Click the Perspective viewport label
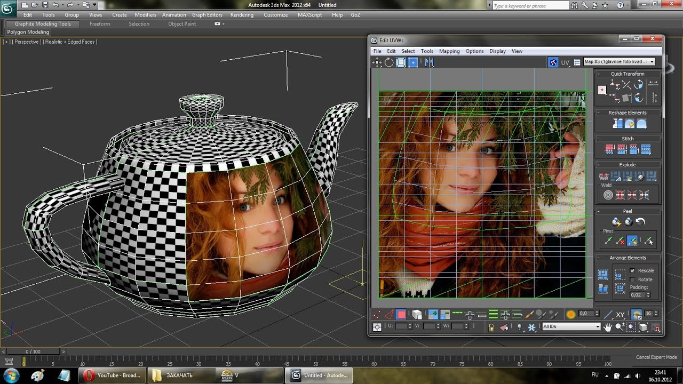 tap(26, 42)
